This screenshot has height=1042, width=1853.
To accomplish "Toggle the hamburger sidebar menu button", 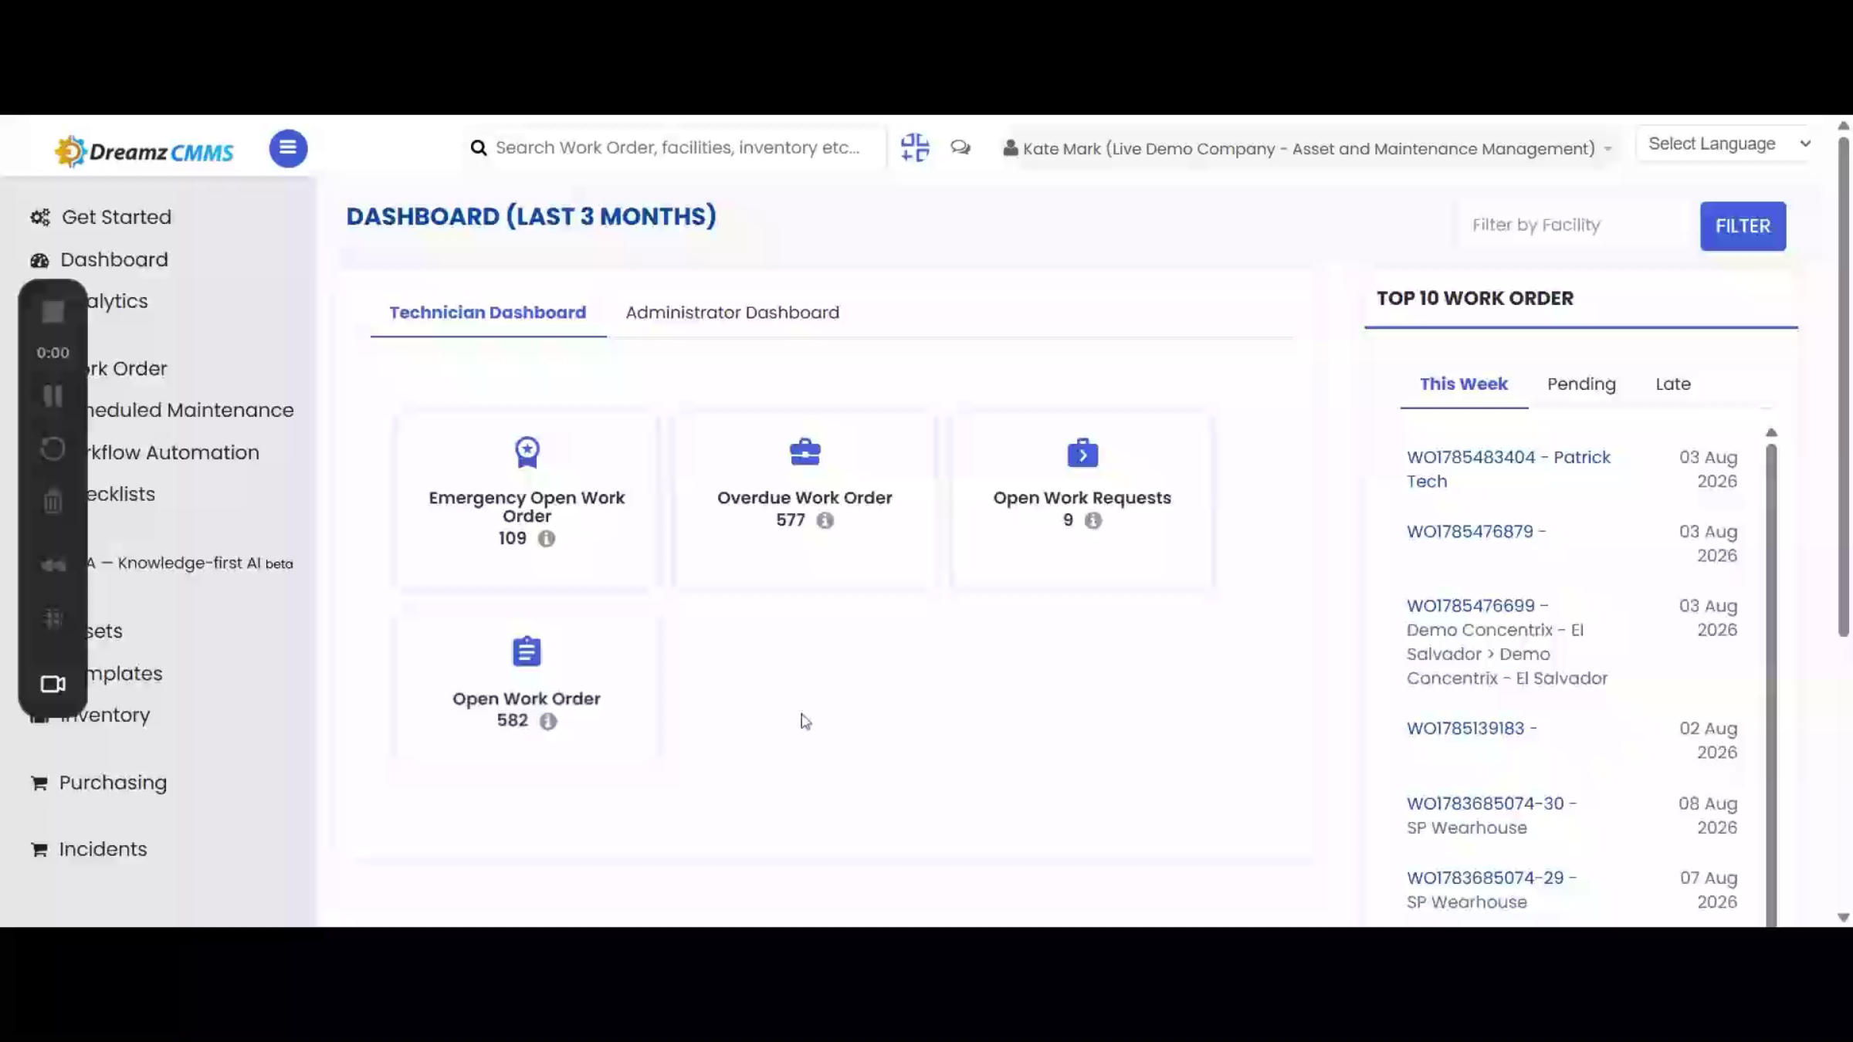I will tap(288, 147).
